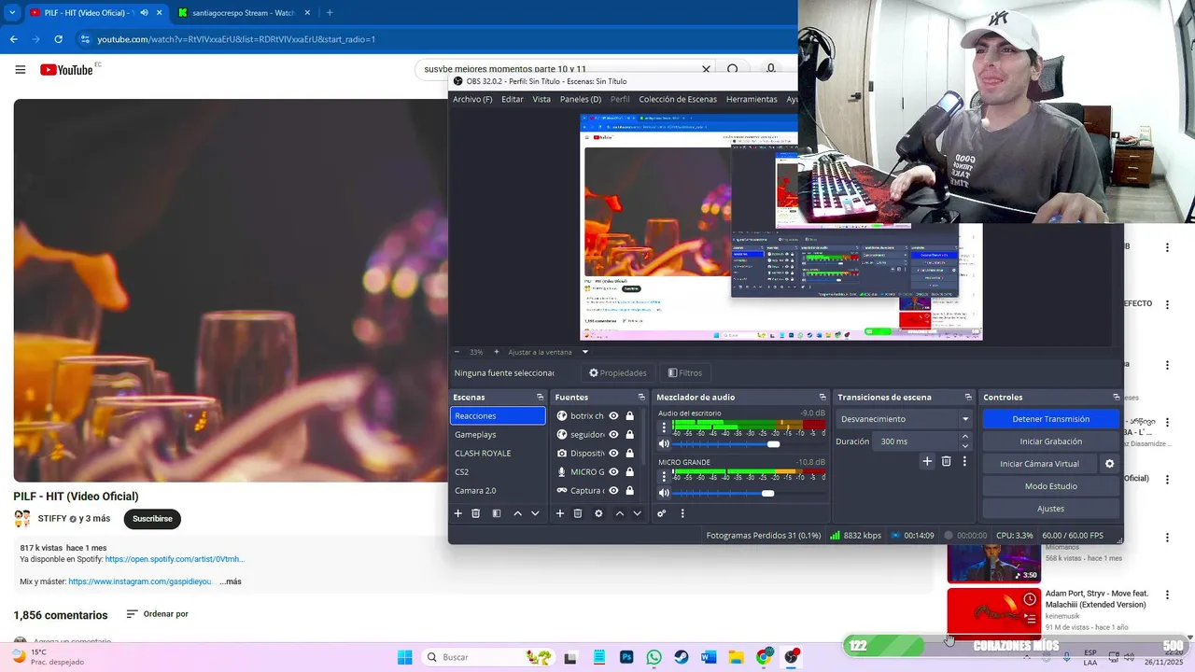1195x672 pixels.
Task: Toggle lock on MICRO G source
Action: point(630,472)
